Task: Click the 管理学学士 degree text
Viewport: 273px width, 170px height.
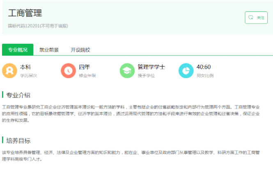Action: (151, 67)
